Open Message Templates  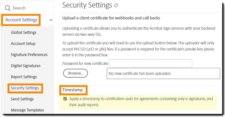pos(27,110)
